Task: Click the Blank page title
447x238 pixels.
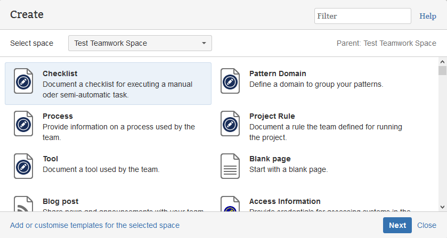Action: pyautogui.click(x=270, y=159)
